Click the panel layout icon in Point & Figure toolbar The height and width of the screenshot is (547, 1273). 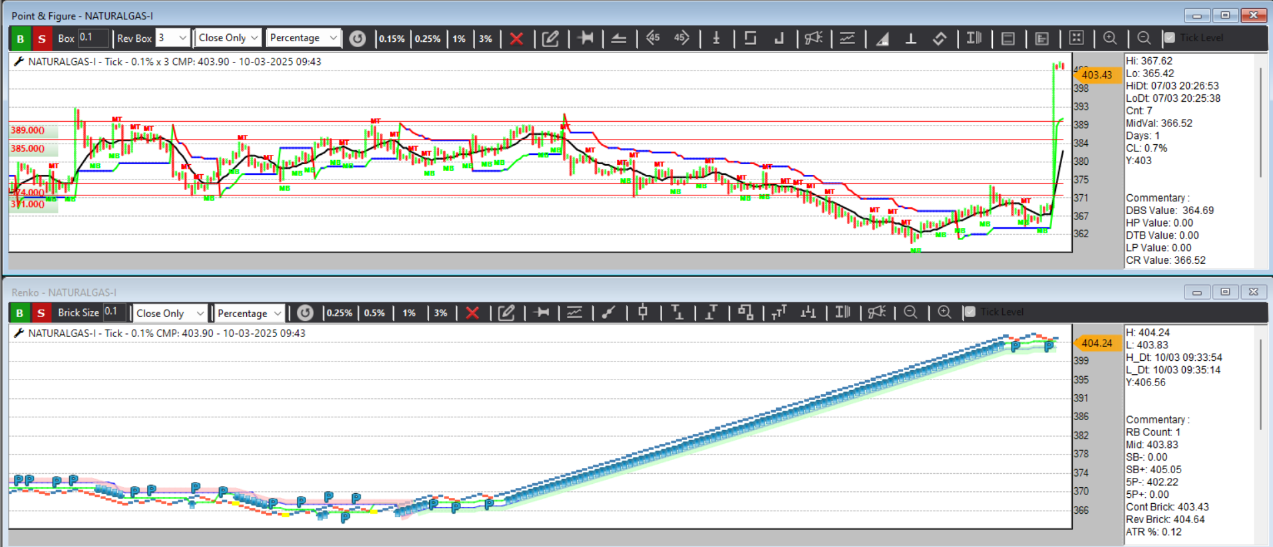(1008, 39)
